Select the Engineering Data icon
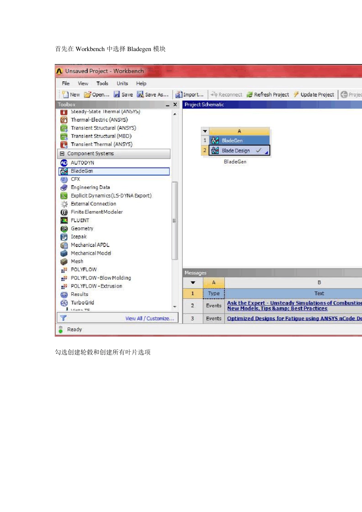 pyautogui.click(x=64, y=187)
